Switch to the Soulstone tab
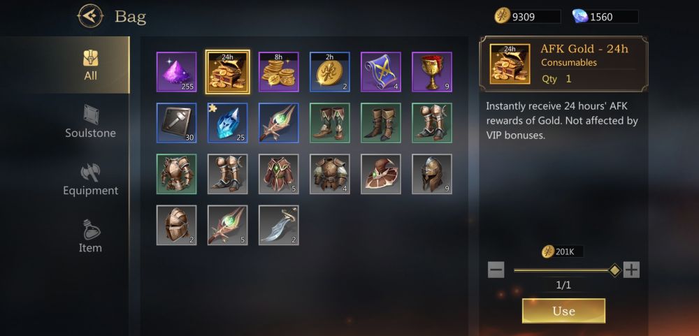 click(90, 122)
